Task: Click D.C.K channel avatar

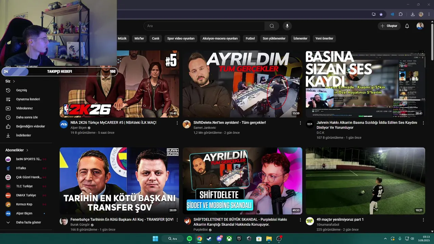Action: point(310,124)
